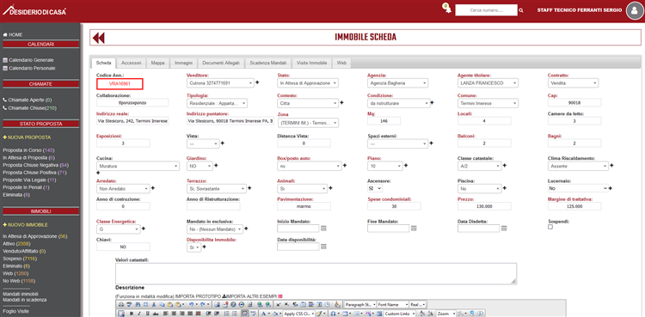Open the Font Name dropdown in editor

(x=393, y=305)
